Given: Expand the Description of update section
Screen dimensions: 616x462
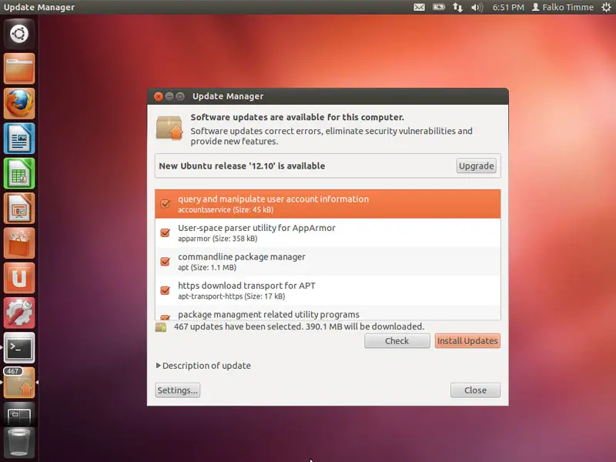Looking at the screenshot, I should point(203,366).
